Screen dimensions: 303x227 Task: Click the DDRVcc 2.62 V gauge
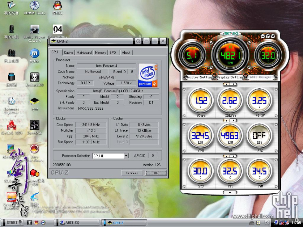pyautogui.click(x=230, y=100)
